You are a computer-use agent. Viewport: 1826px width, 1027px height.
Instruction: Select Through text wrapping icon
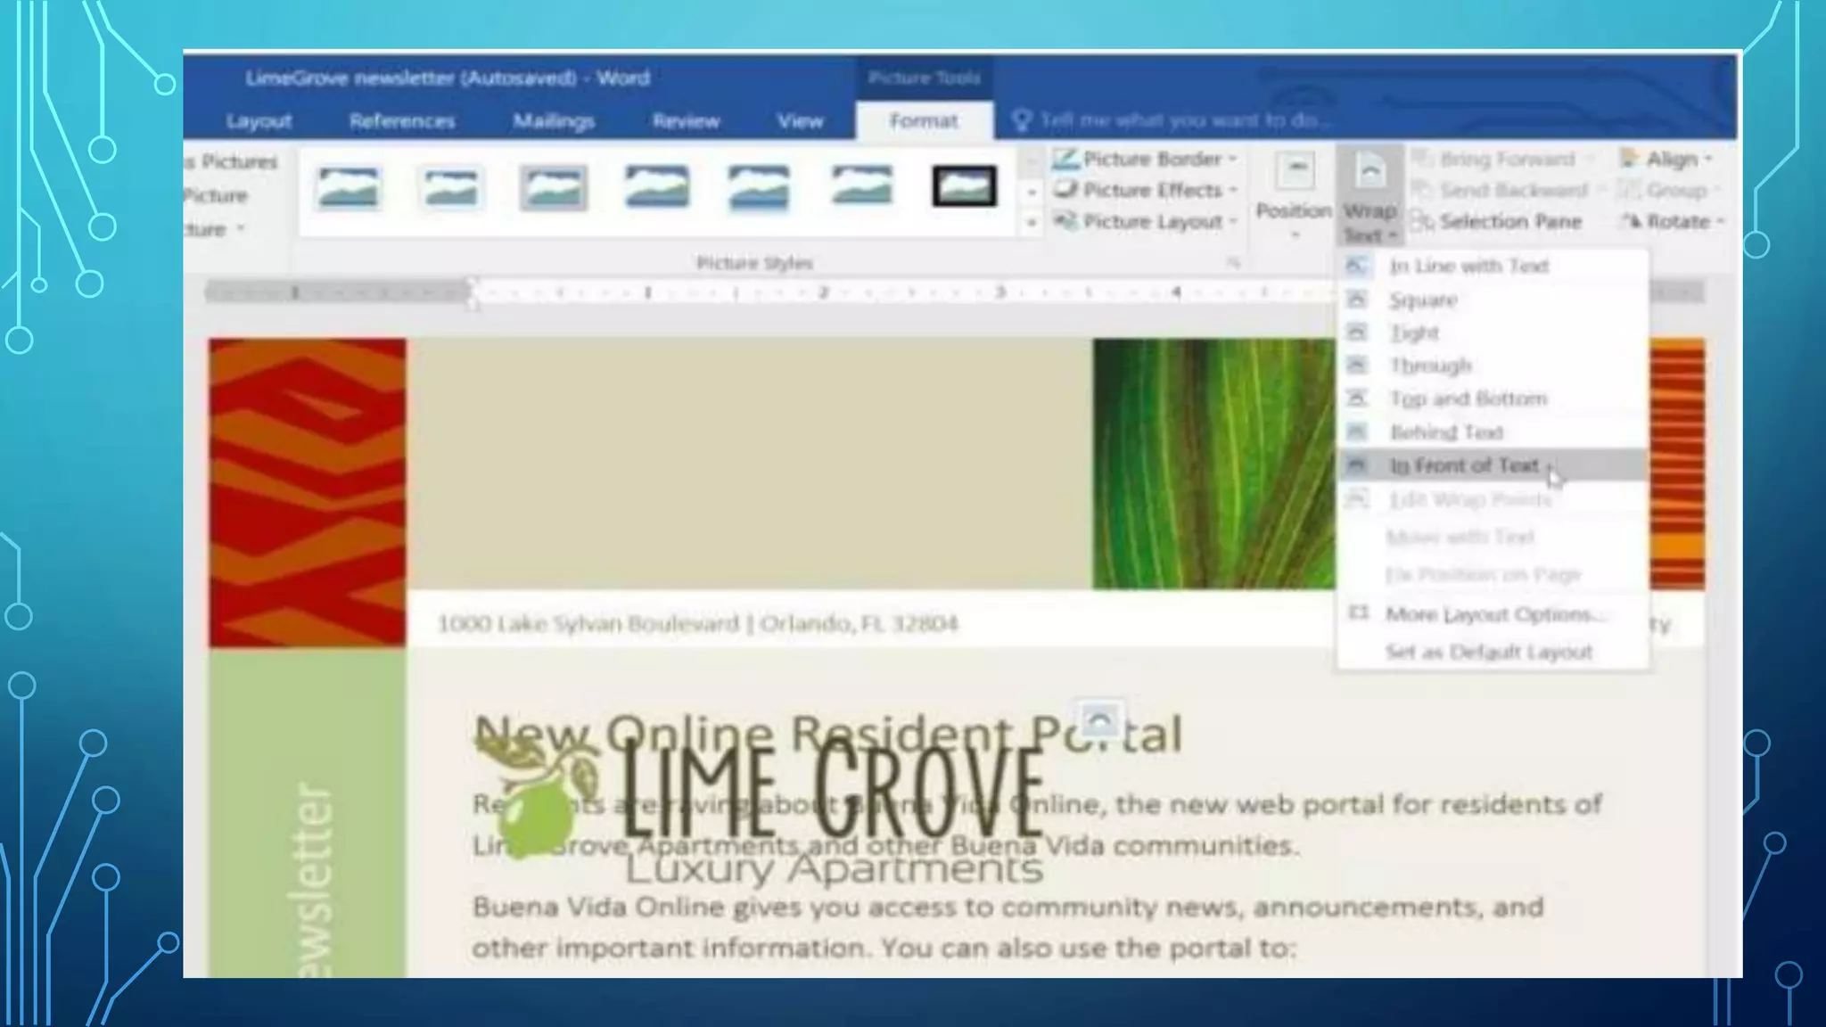1356,366
